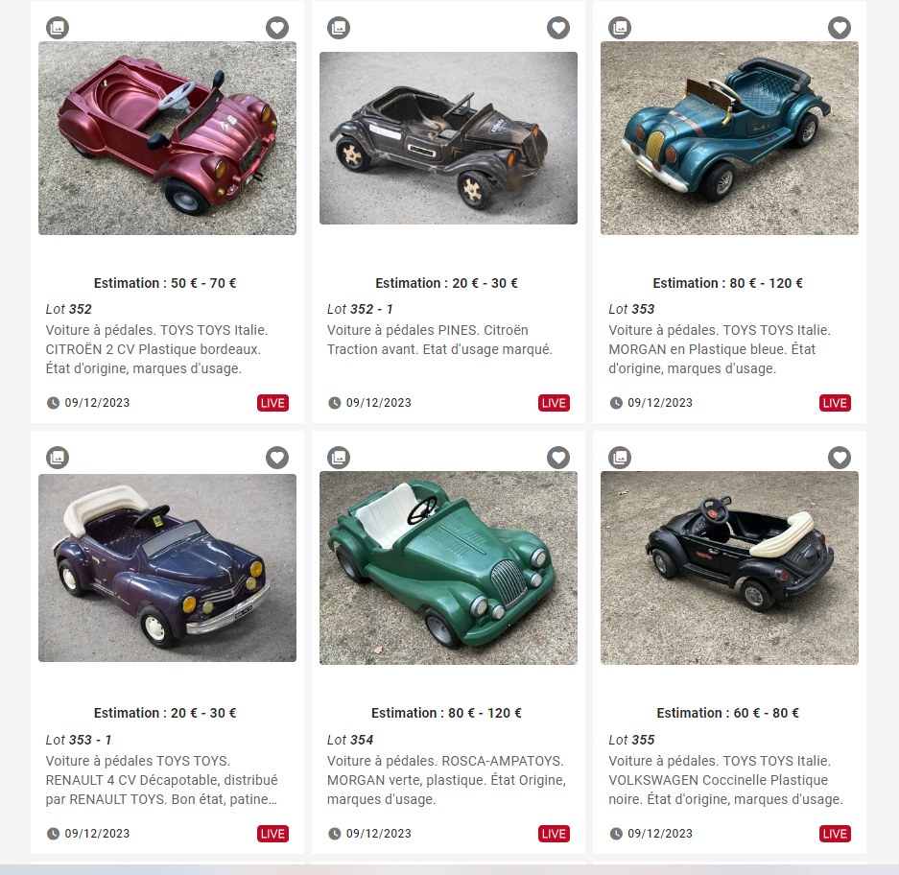Viewport: 899px width, 875px height.
Task: Toggle heart icon on Lot 354 green Morgan
Action: tap(557, 458)
